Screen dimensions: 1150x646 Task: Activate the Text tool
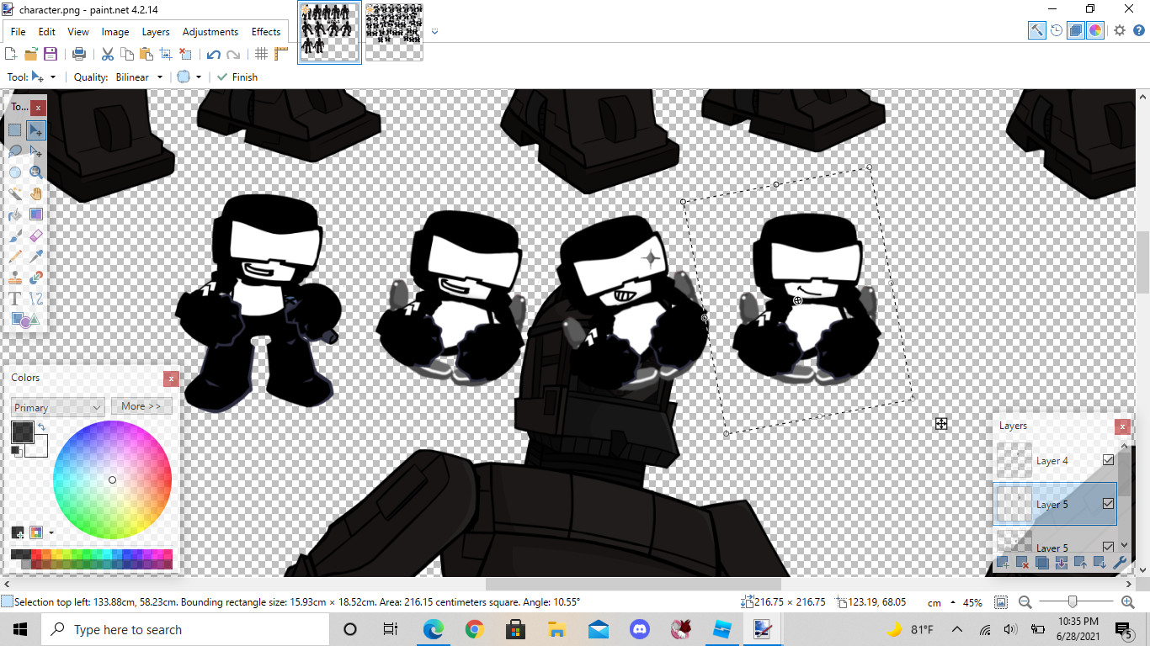tap(15, 299)
